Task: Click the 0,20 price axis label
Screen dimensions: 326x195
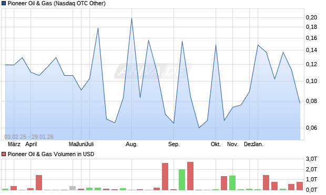Action: 311,17
